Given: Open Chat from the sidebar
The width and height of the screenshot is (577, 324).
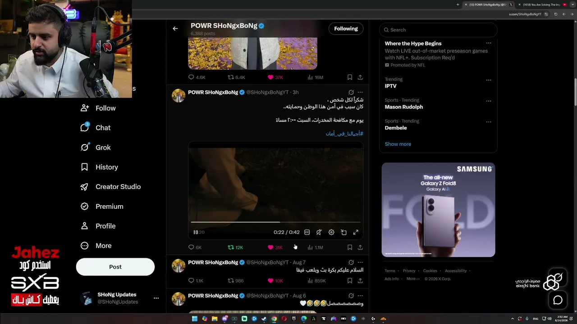Looking at the screenshot, I should click(96, 128).
